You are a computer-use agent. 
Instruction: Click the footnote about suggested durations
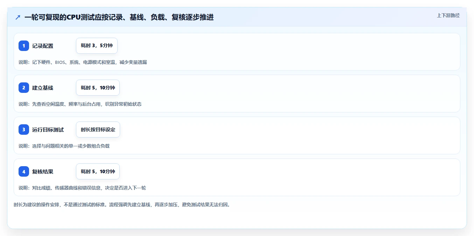point(122,205)
